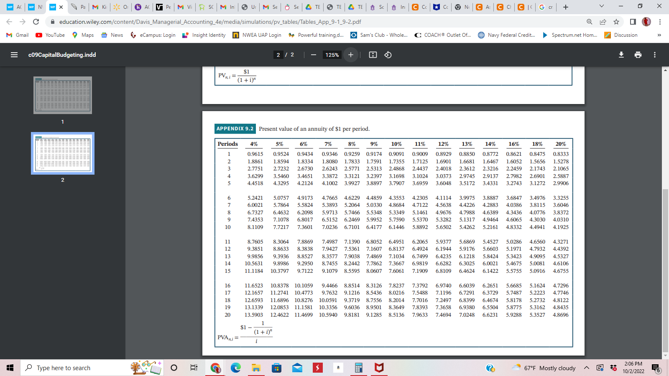The height and width of the screenshot is (376, 669).
Task: Open the Navy Federal Credit bookmark
Action: pos(507,35)
